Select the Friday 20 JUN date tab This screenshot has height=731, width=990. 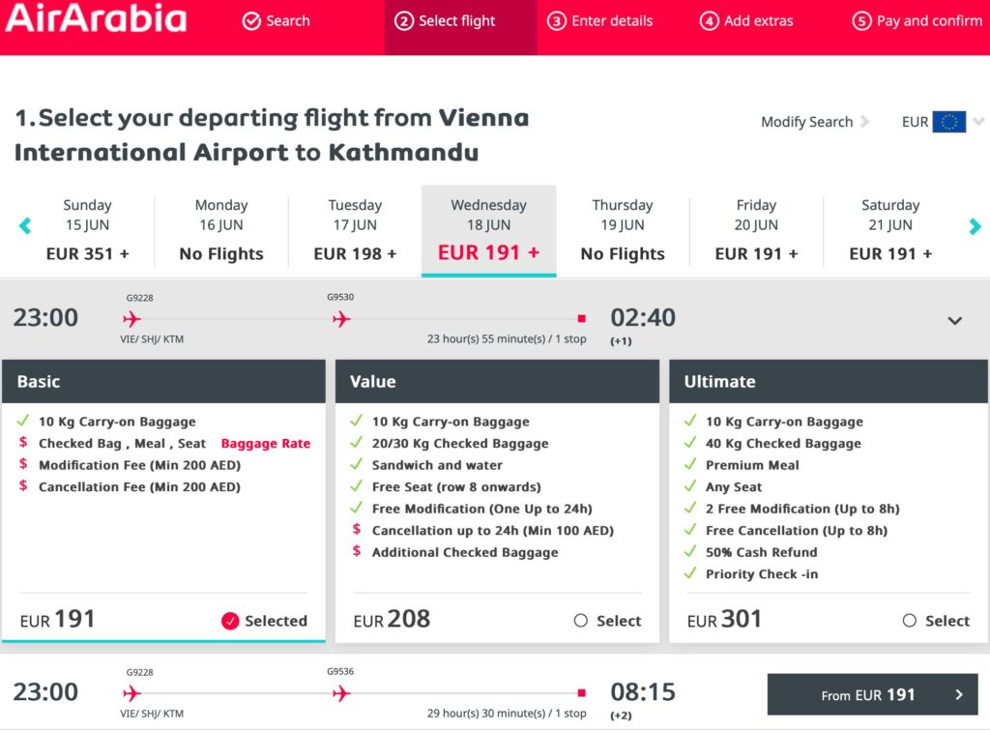pyautogui.click(x=756, y=230)
